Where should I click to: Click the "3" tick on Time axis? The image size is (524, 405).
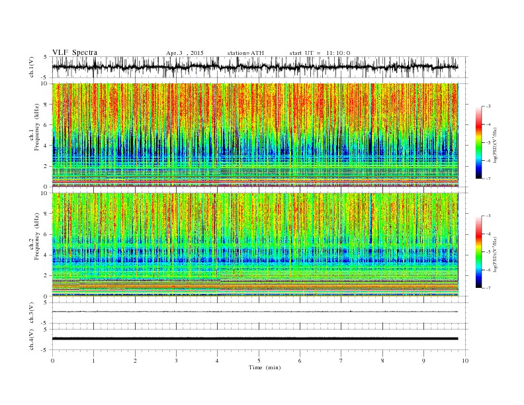click(x=177, y=361)
